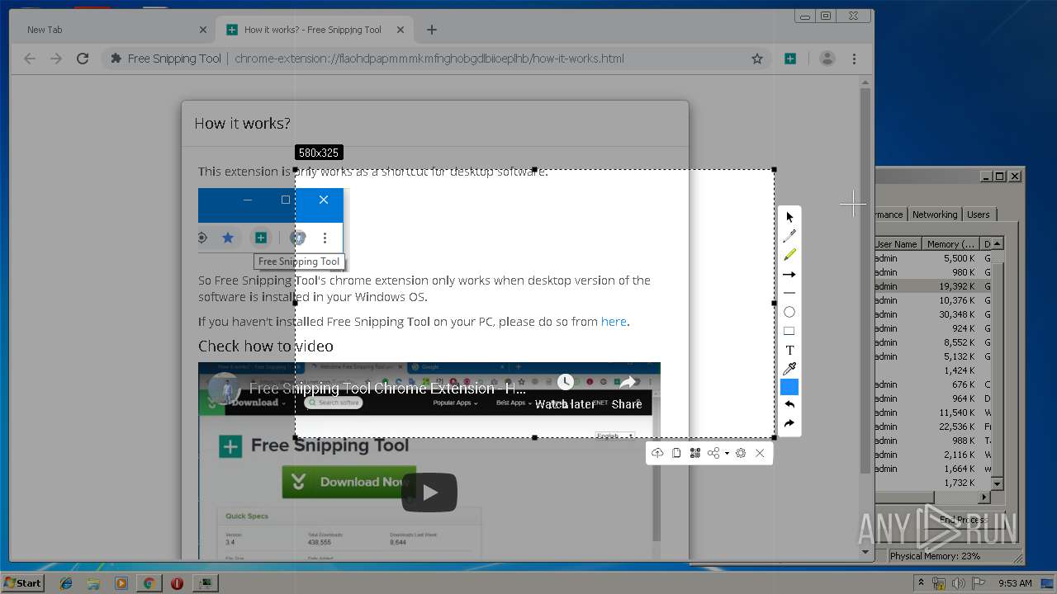Open a new Chrome tab with plus
1057x594 pixels.
pos(432,30)
